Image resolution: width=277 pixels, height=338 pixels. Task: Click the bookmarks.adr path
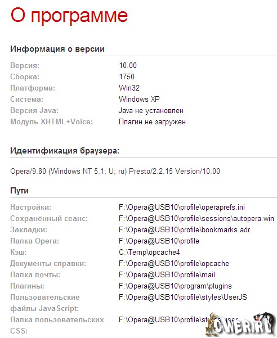tap(184, 230)
